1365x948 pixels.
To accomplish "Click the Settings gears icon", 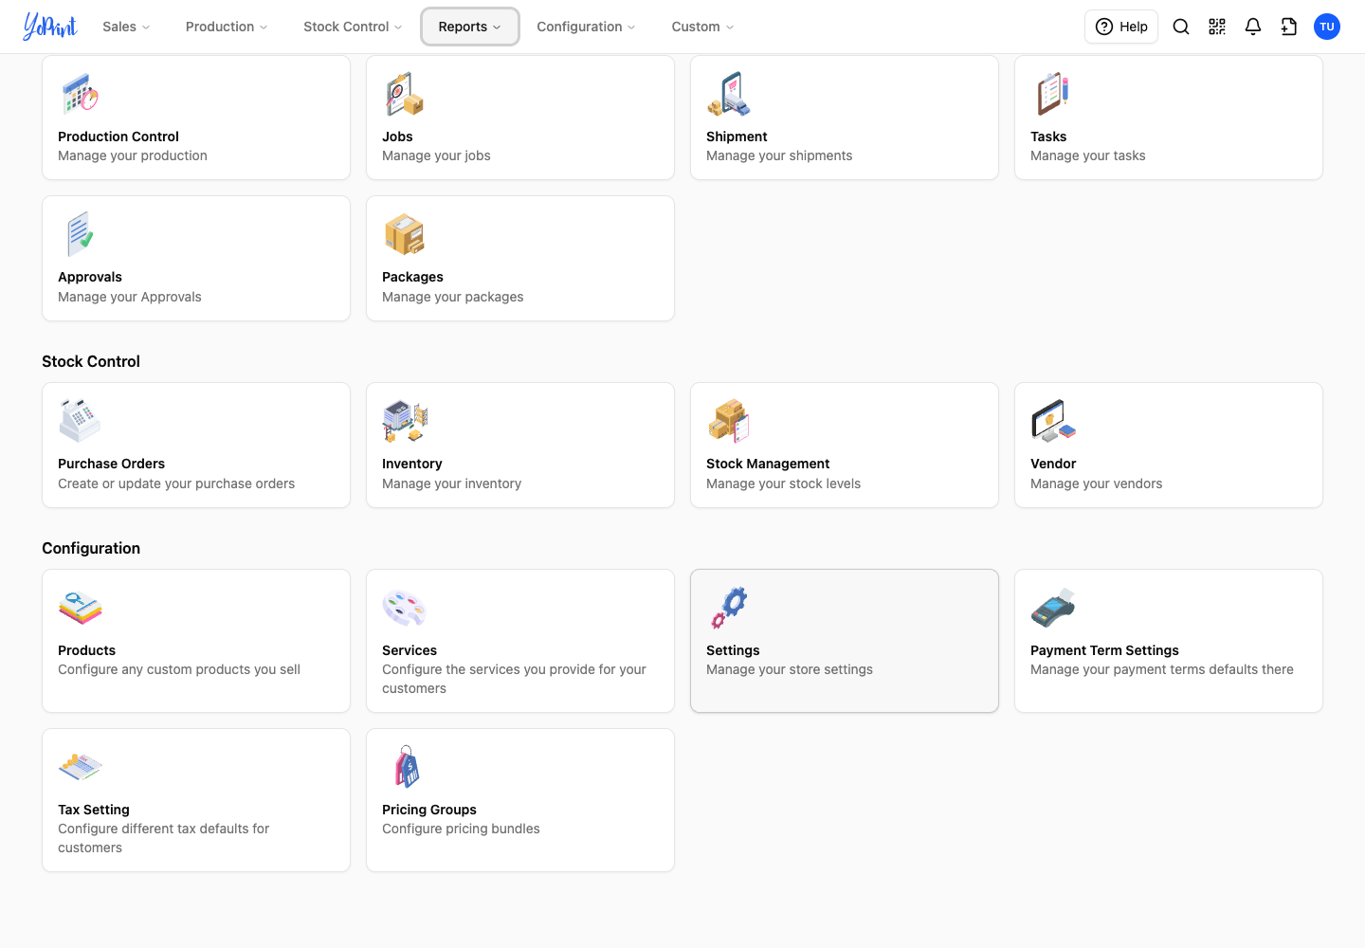I will point(729,608).
